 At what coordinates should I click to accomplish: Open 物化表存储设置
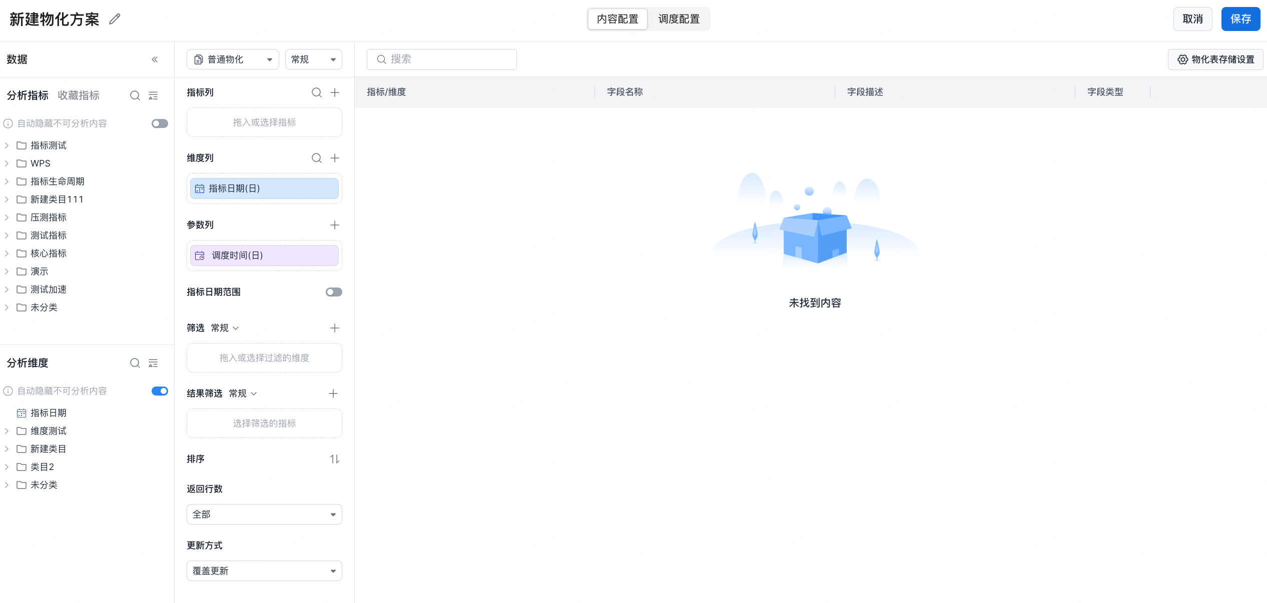click(1215, 59)
